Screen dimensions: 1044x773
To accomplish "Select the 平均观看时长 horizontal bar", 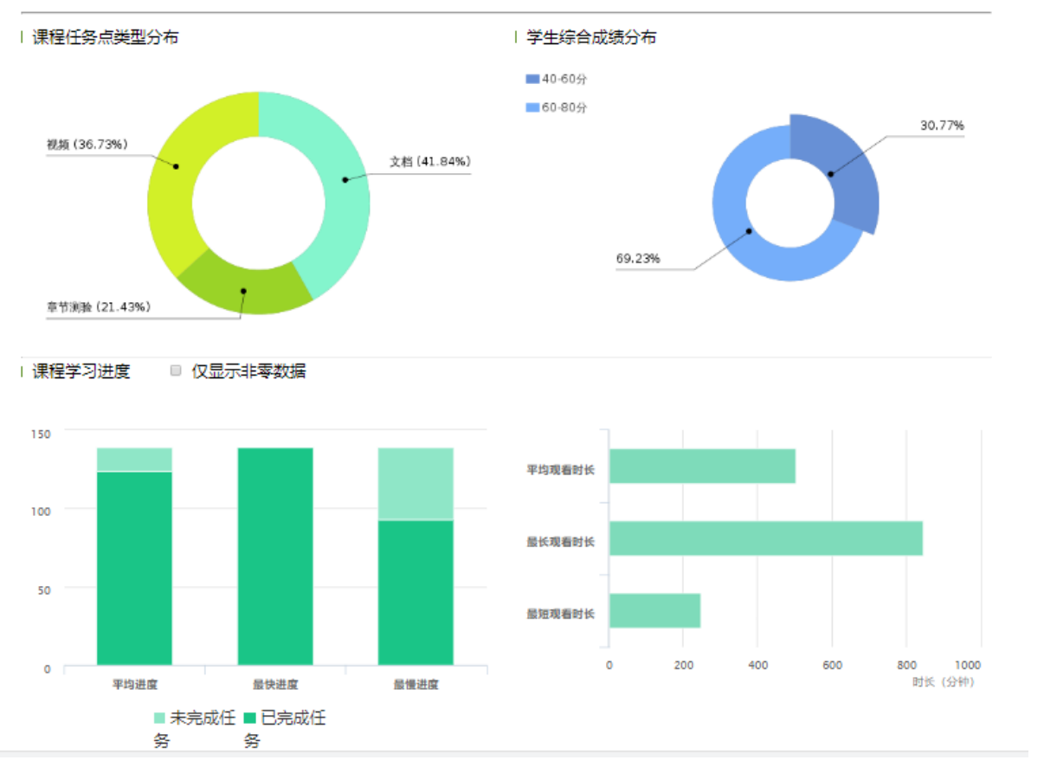I will (x=702, y=467).
